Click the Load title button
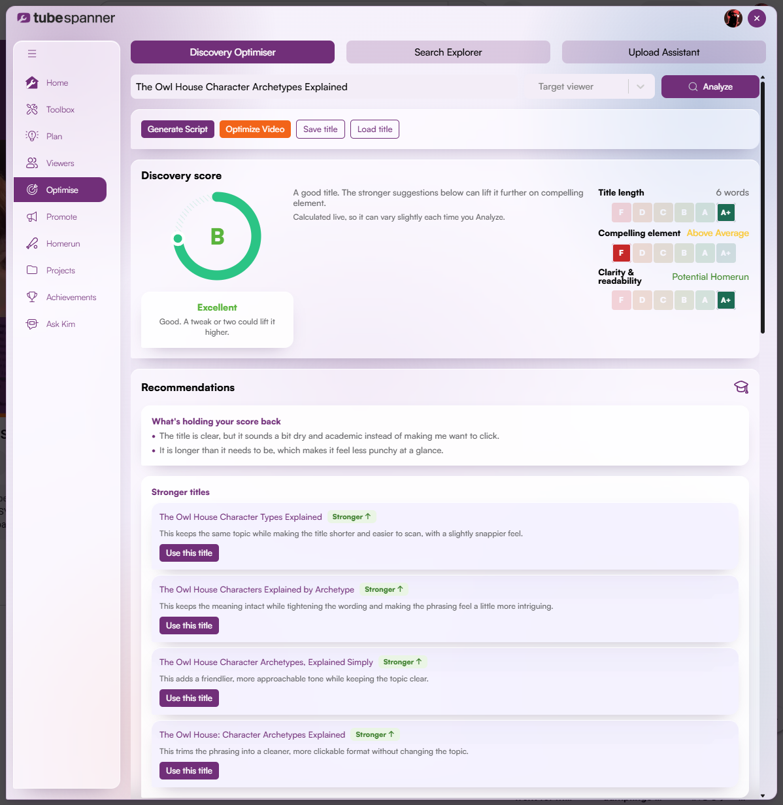The image size is (783, 805). point(375,129)
